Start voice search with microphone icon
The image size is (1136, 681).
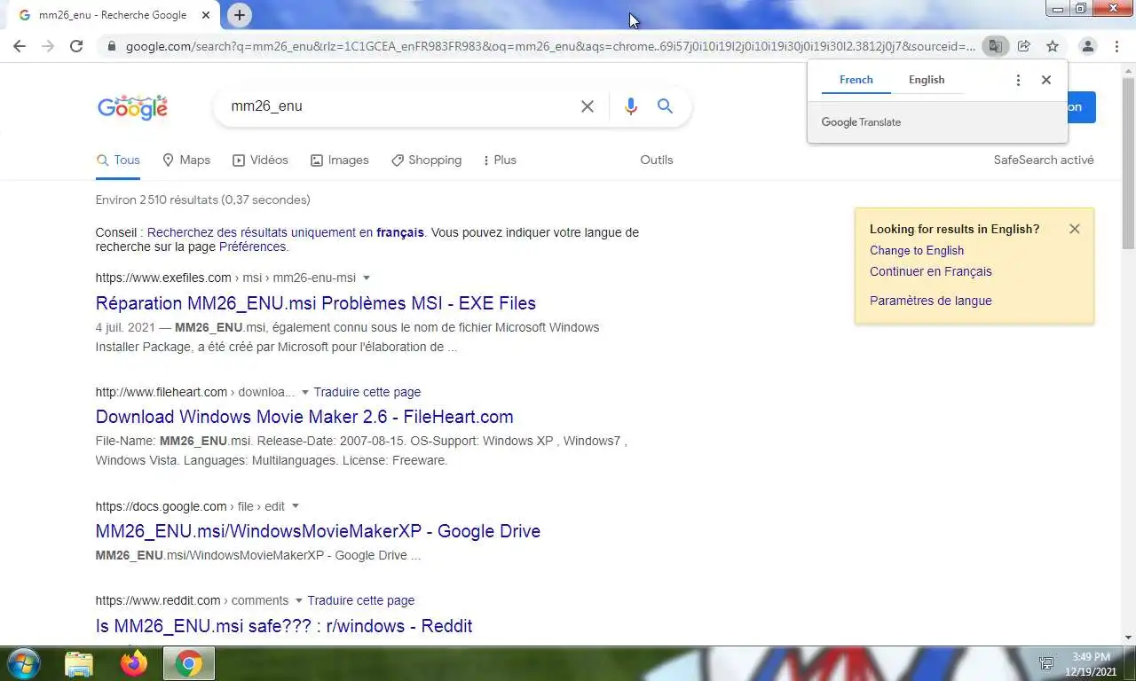pyautogui.click(x=631, y=106)
